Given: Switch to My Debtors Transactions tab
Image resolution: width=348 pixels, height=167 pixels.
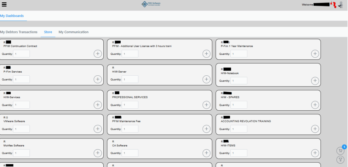Looking at the screenshot, I should pos(19,32).
